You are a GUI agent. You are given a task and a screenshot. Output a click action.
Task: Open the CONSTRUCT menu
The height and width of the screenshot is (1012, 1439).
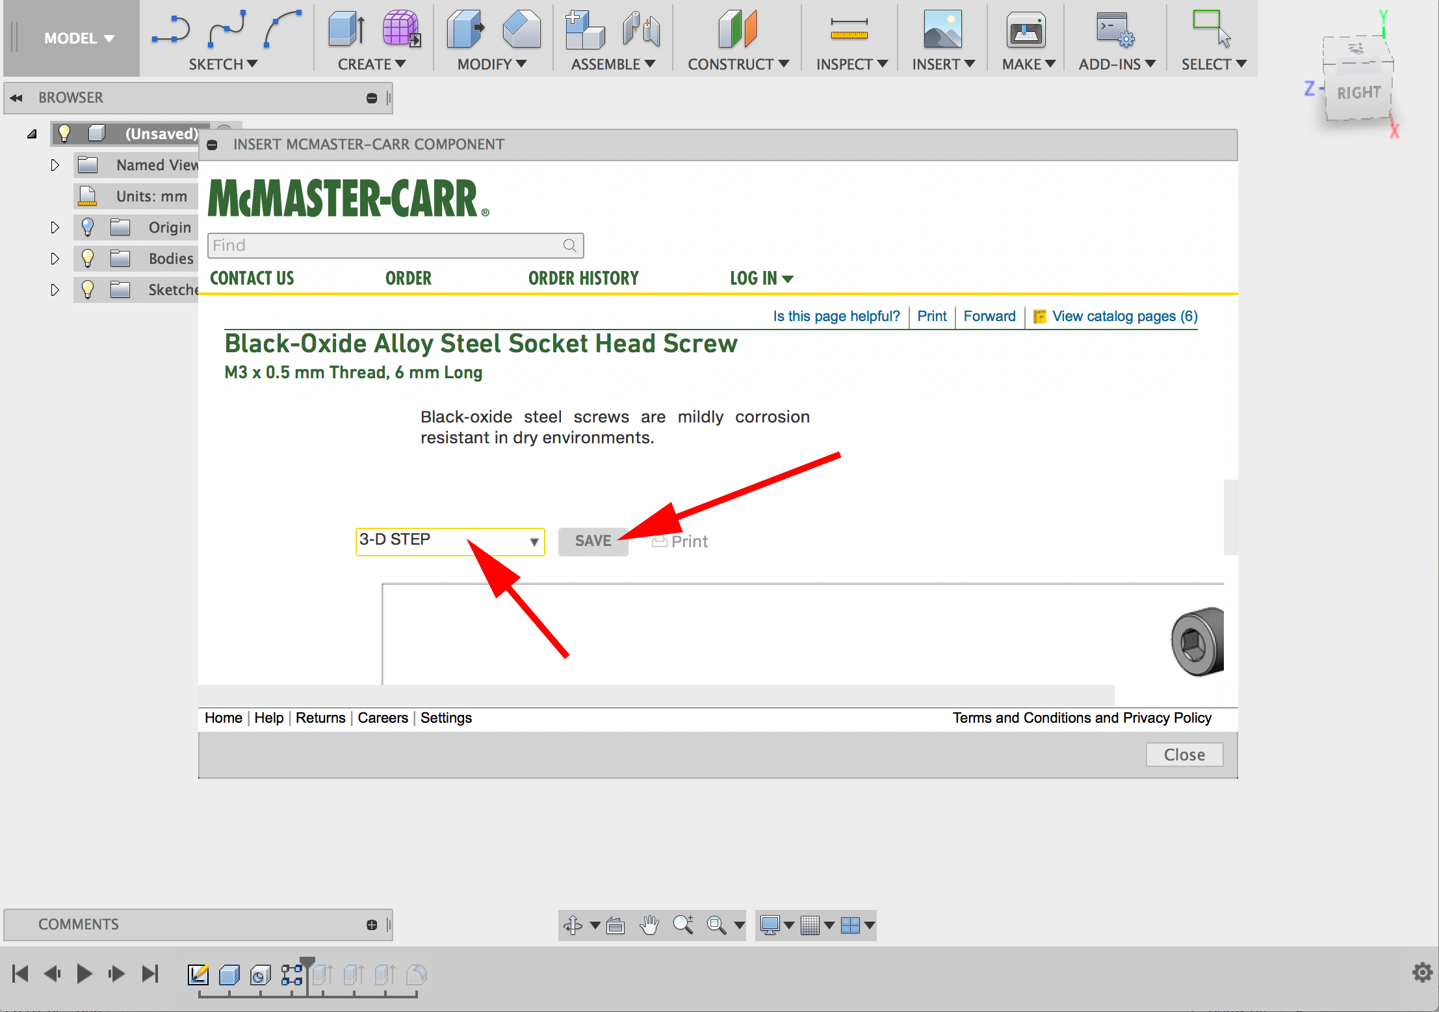click(x=738, y=64)
